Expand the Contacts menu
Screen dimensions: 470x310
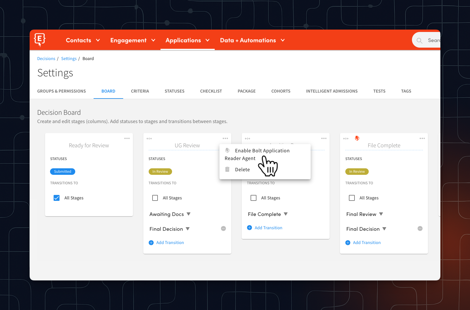pyautogui.click(x=83, y=40)
